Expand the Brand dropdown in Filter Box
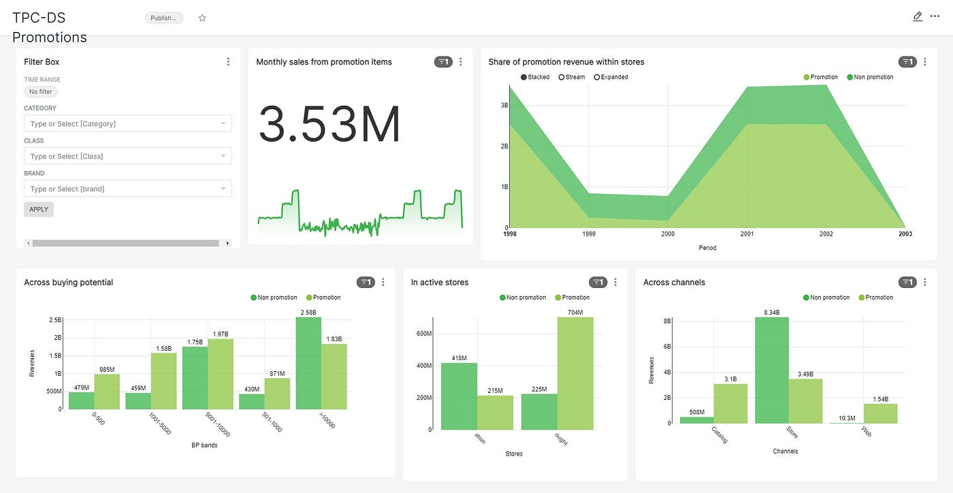Viewport: 953px width, 493px height. 127,188
